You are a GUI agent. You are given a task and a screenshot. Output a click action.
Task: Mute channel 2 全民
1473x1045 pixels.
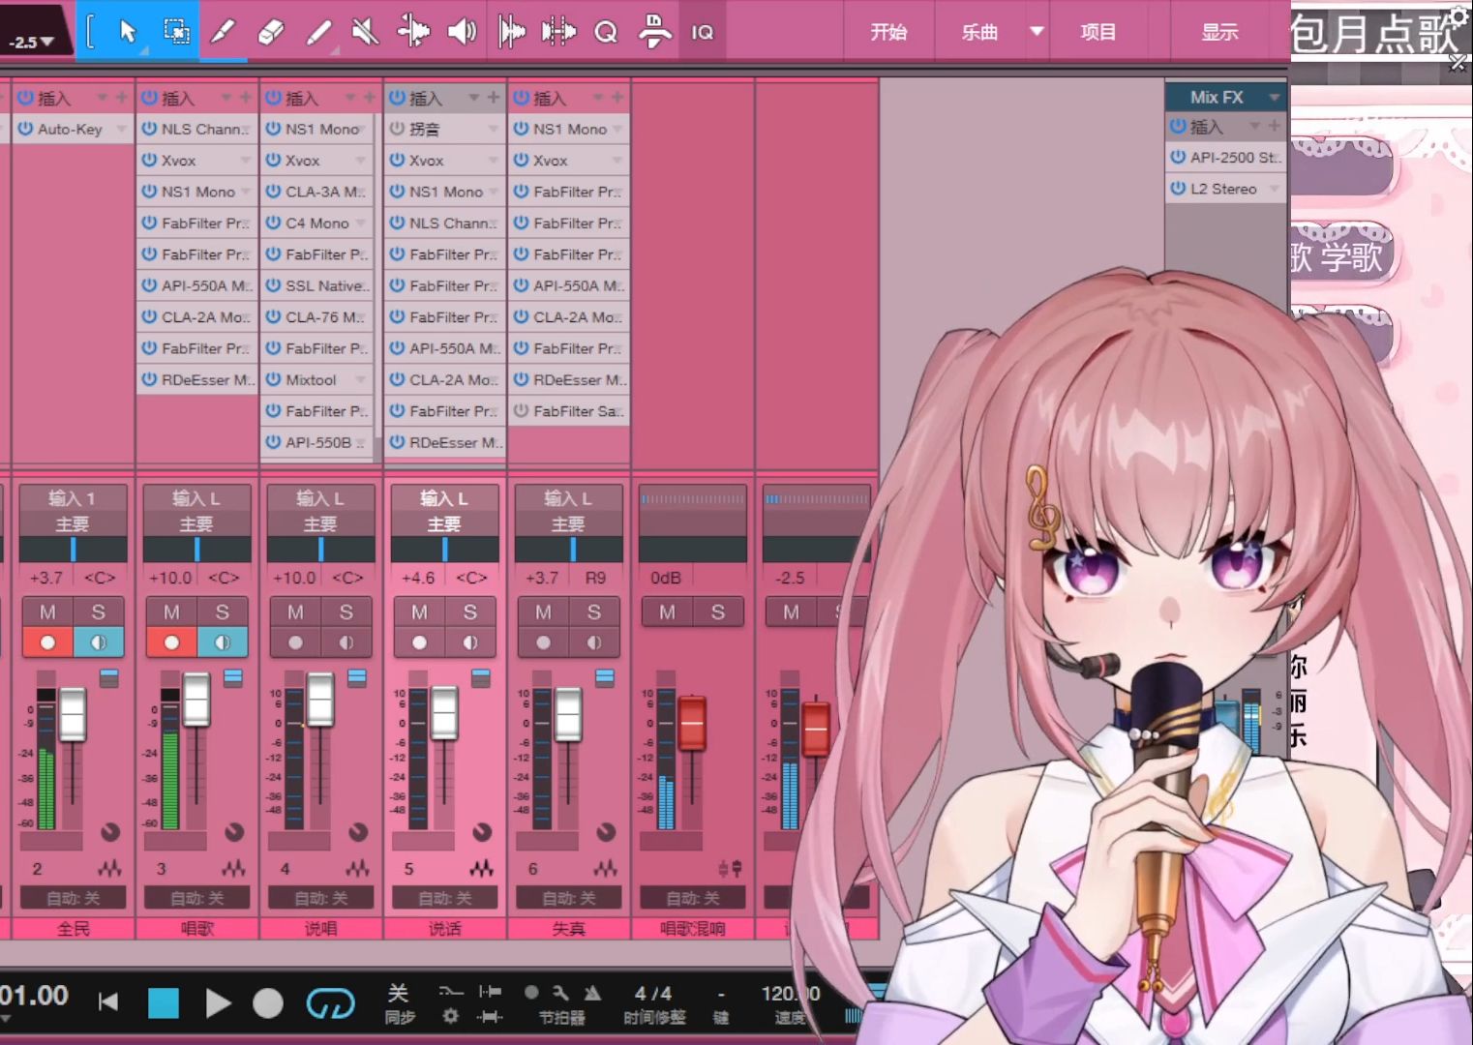click(47, 612)
